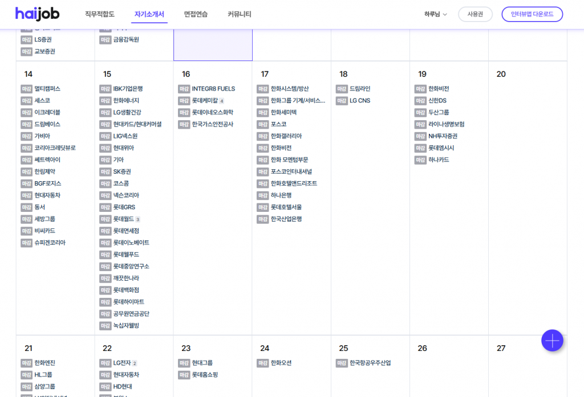Click the haijob logo
Viewport: 584px width, 397px height.
point(37,14)
